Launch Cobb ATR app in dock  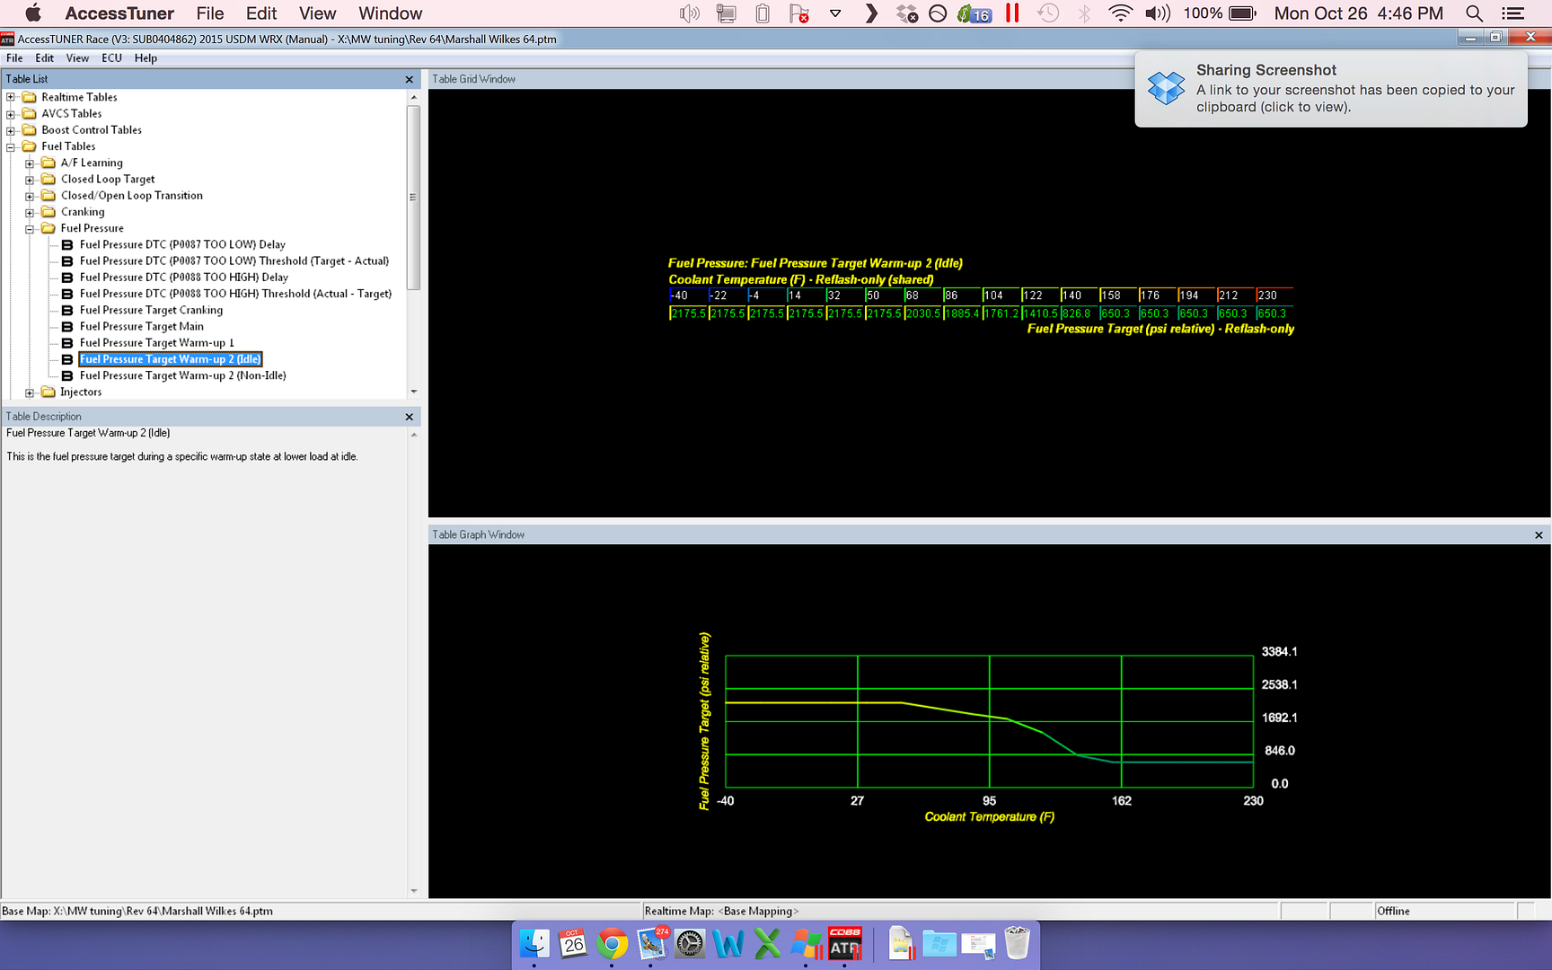(x=844, y=944)
